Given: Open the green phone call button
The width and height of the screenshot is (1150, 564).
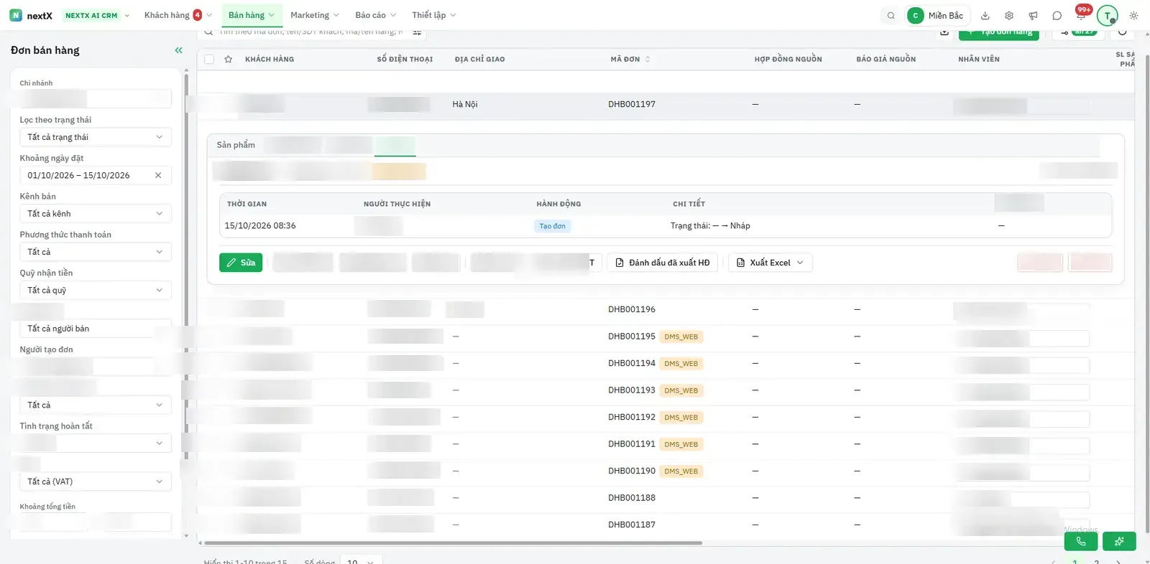Looking at the screenshot, I should (x=1081, y=541).
